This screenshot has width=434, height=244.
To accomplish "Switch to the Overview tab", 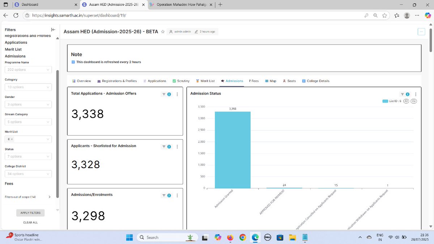I will 81,81.
